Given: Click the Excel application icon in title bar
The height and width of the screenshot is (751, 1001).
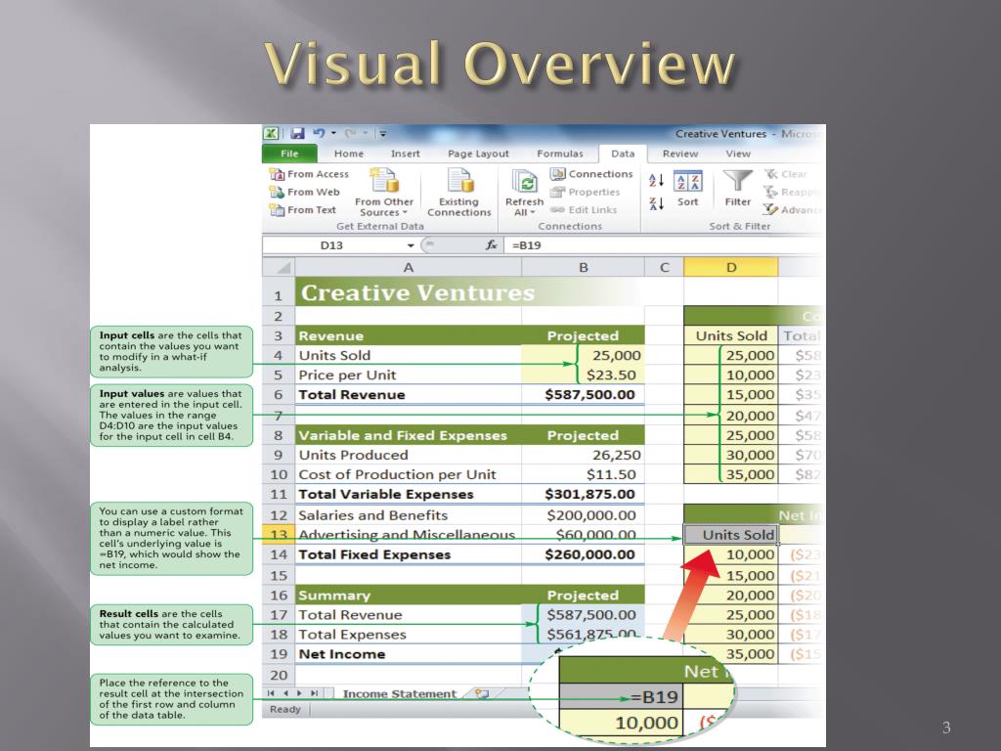Looking at the screenshot, I should tap(271, 133).
